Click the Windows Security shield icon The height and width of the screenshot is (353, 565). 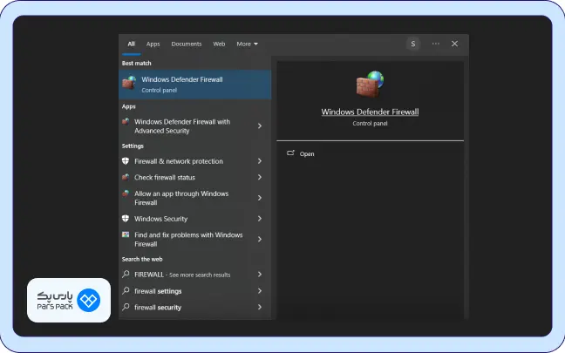126,219
